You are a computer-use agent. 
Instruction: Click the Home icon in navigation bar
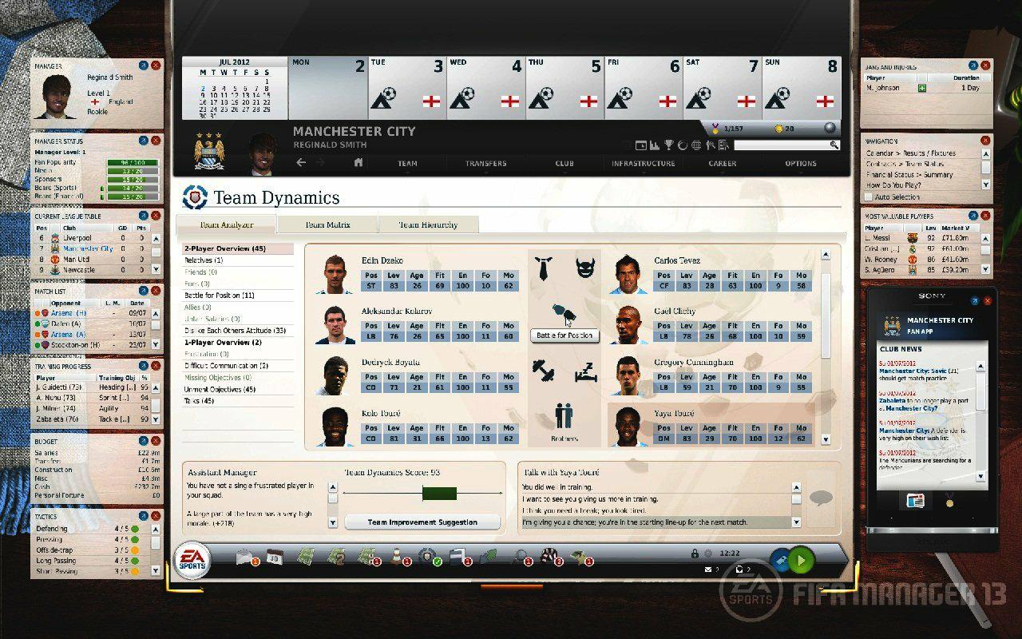[x=358, y=163]
